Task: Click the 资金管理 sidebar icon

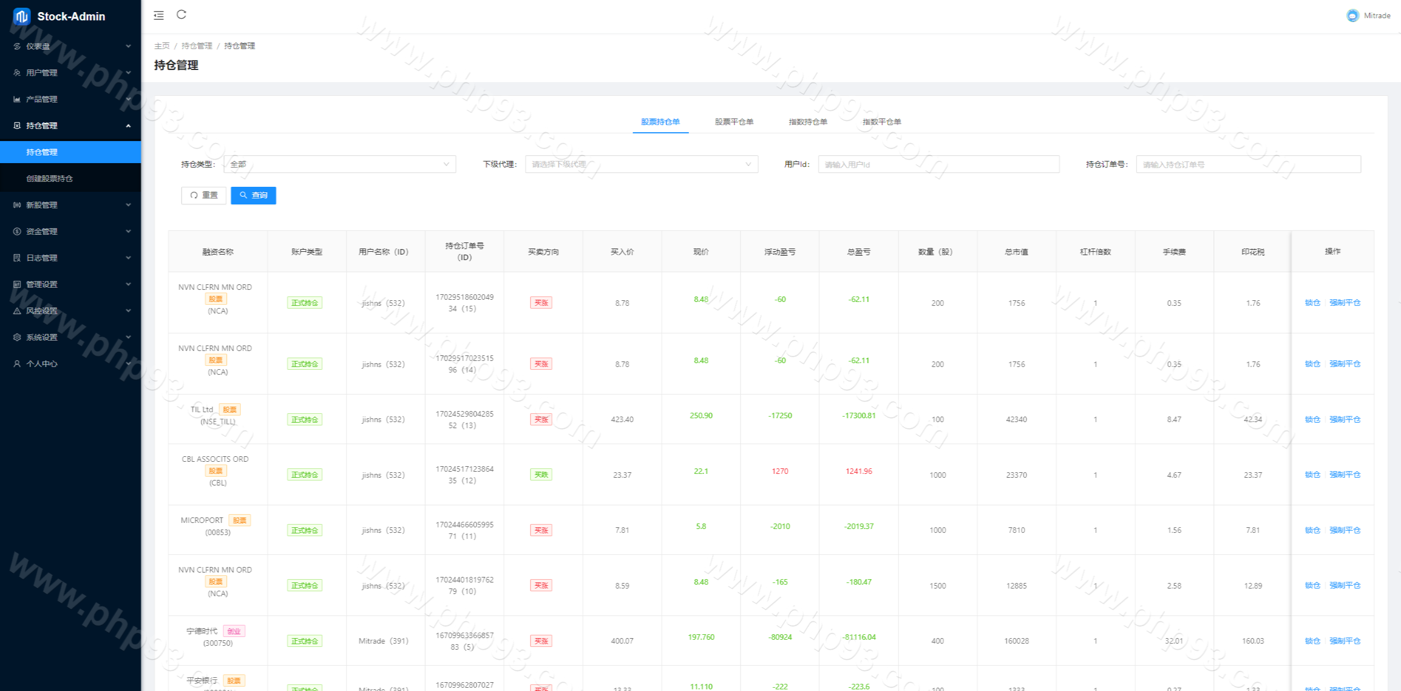Action: click(x=17, y=231)
